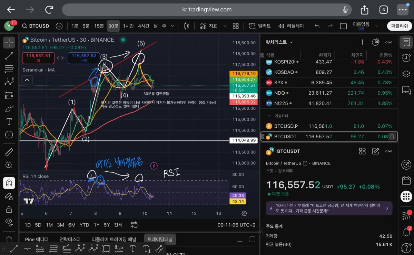The width and height of the screenshot is (414, 255).
Task: Expand the 왓치리스트 dropdown
Action: pyautogui.click(x=279, y=42)
